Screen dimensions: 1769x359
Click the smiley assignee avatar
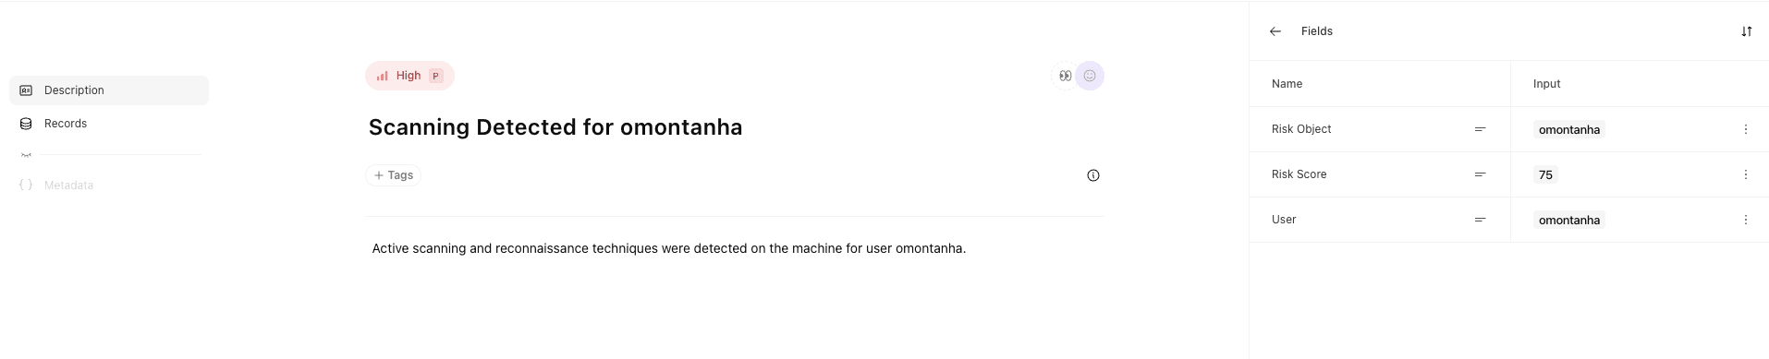click(x=1090, y=76)
